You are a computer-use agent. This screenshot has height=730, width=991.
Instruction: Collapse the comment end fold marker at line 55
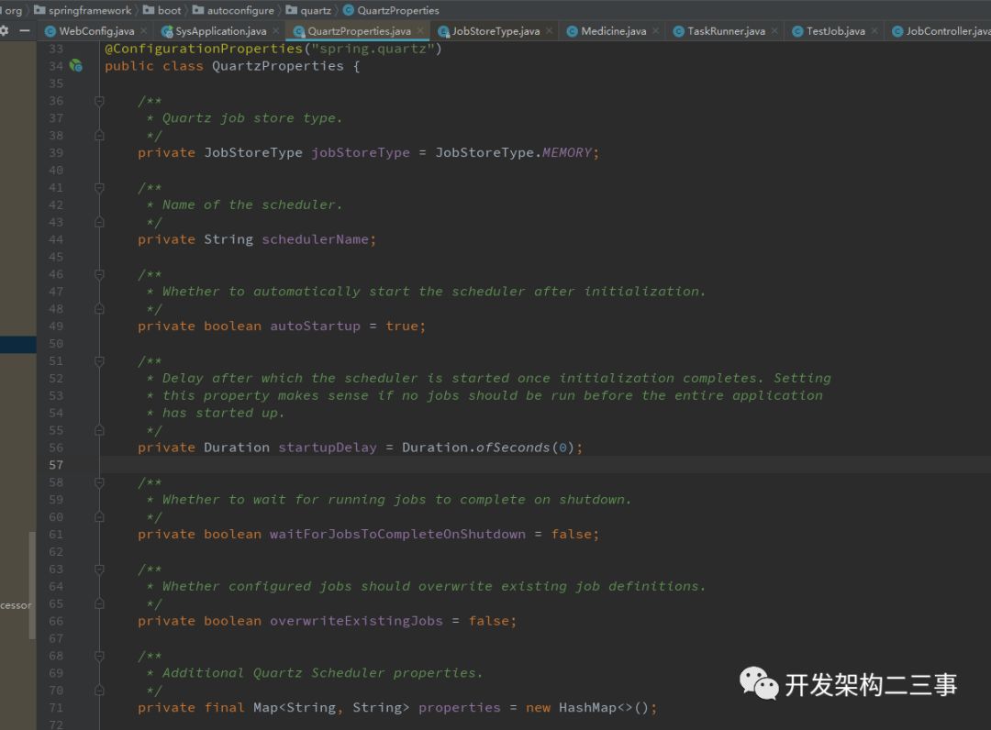click(99, 430)
